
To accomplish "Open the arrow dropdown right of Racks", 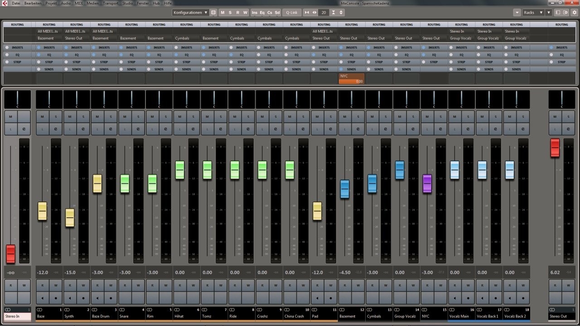I will tap(549, 13).
